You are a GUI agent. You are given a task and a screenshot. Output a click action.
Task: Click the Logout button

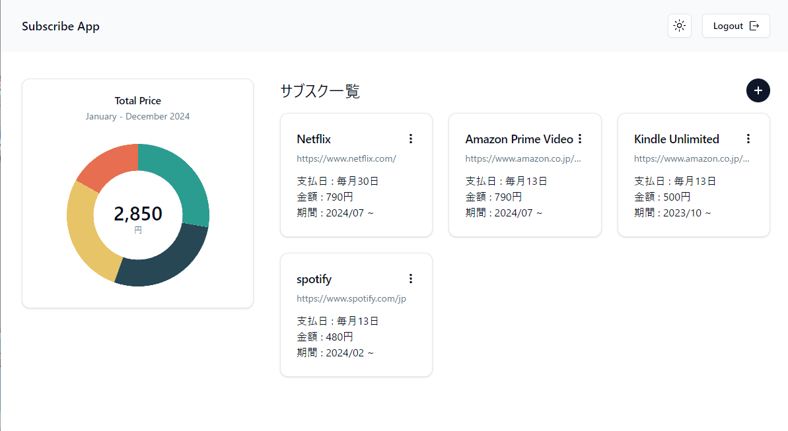coord(736,26)
